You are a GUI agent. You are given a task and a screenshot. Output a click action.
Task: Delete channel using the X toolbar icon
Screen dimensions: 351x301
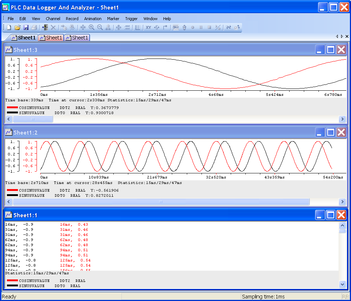53,27
